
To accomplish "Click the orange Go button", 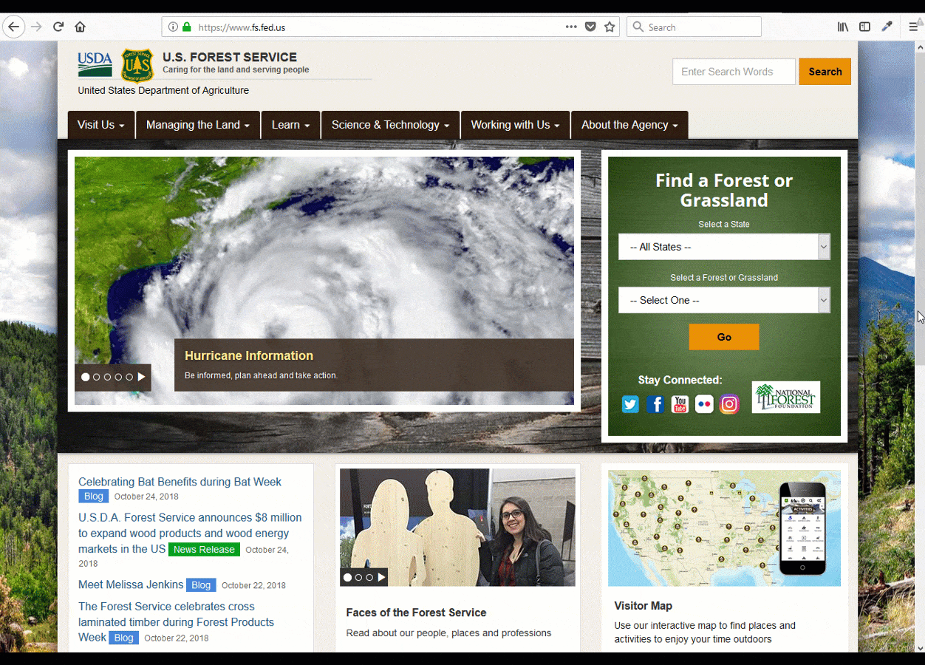I will pyautogui.click(x=724, y=337).
